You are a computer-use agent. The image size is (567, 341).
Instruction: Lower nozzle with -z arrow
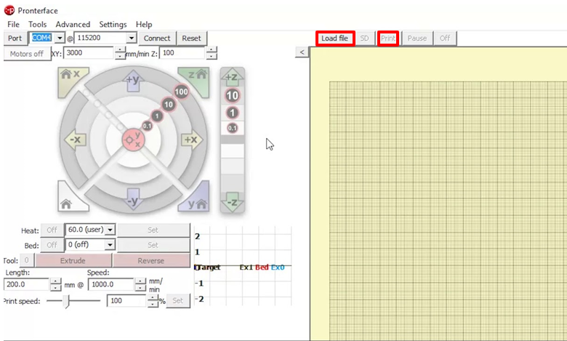(232, 203)
